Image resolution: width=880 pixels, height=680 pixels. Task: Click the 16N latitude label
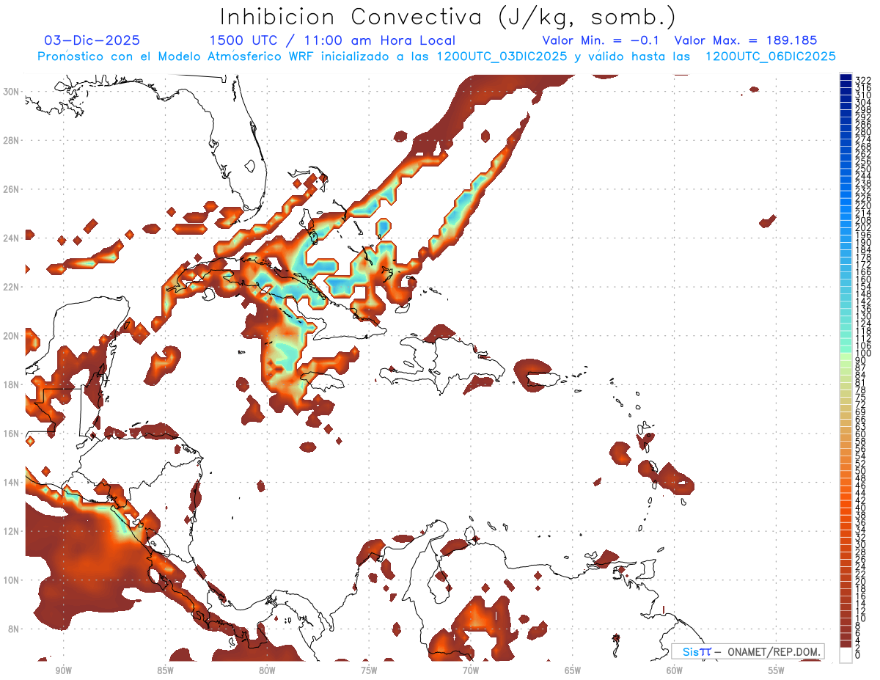click(x=12, y=434)
